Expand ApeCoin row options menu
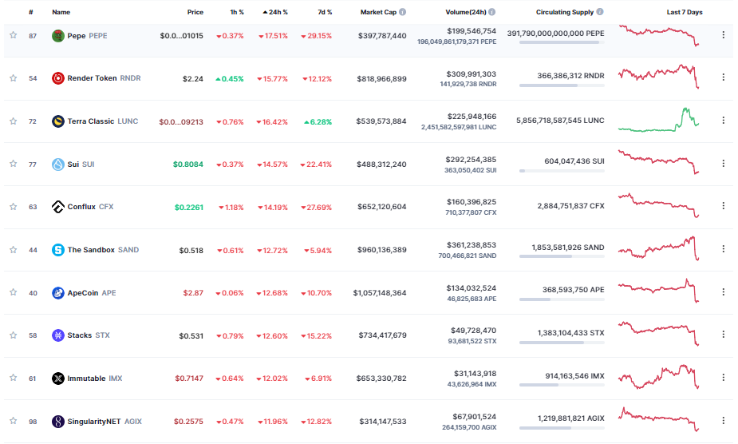Image resolution: width=738 pixels, height=444 pixels. [x=724, y=291]
